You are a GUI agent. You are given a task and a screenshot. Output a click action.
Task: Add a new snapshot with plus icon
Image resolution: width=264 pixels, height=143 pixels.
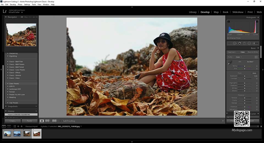[x=36, y=106]
